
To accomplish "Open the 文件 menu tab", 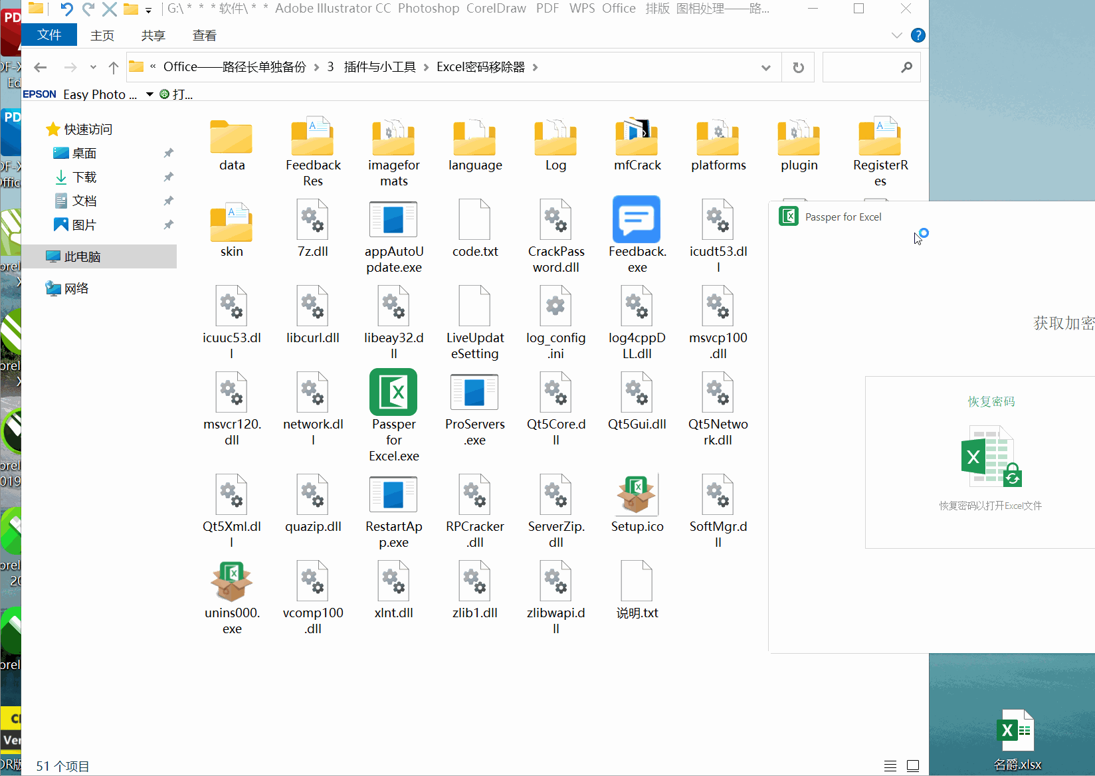I will pyautogui.click(x=49, y=35).
